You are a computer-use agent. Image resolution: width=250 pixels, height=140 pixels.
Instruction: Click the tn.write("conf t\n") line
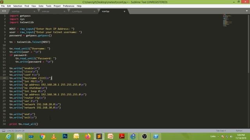pyautogui.click(x=25, y=75)
